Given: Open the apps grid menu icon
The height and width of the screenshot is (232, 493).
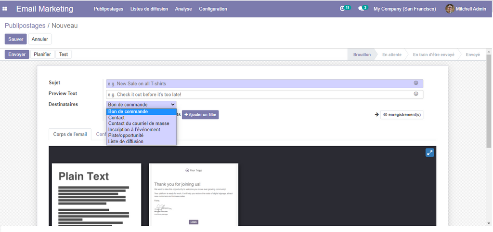Looking at the screenshot, I should [x=5, y=9].
